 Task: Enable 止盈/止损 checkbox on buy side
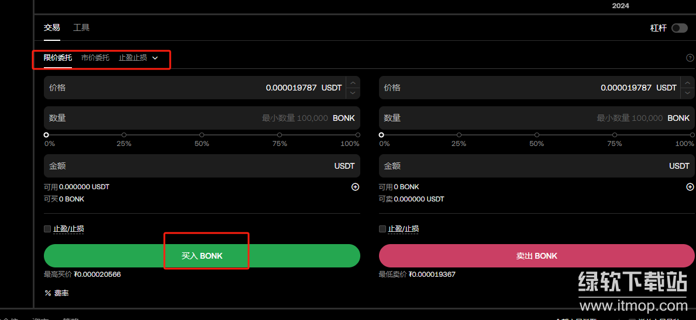(47, 229)
